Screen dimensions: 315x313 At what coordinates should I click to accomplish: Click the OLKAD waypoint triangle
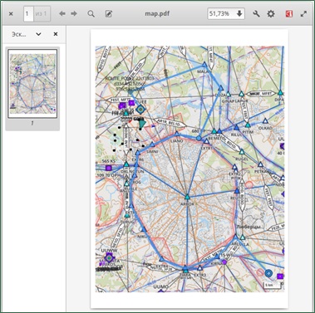click(265, 121)
